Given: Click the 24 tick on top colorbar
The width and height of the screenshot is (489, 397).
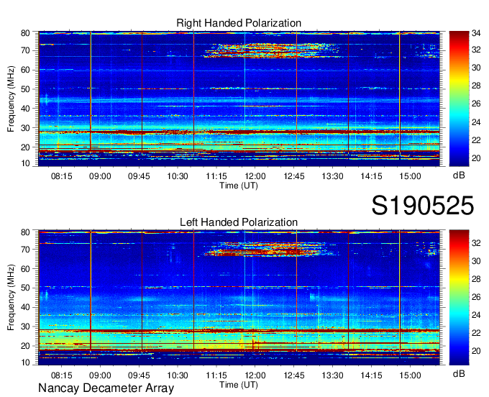Looking at the screenshot, I should (x=476, y=122).
